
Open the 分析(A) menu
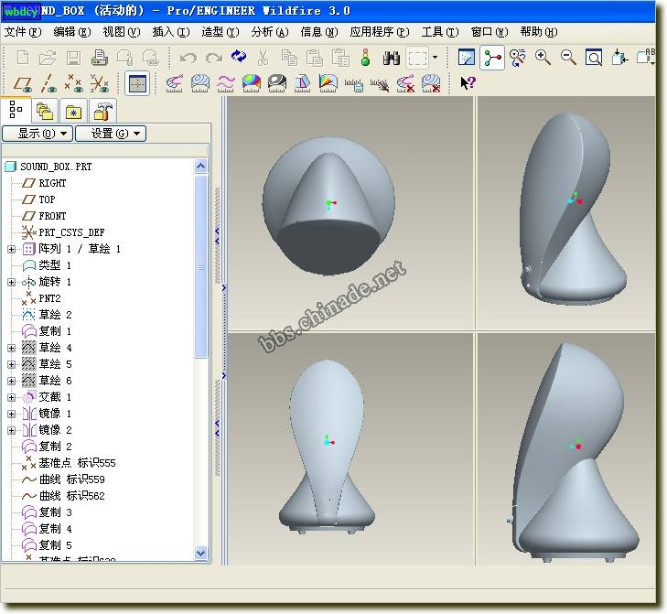tap(270, 32)
